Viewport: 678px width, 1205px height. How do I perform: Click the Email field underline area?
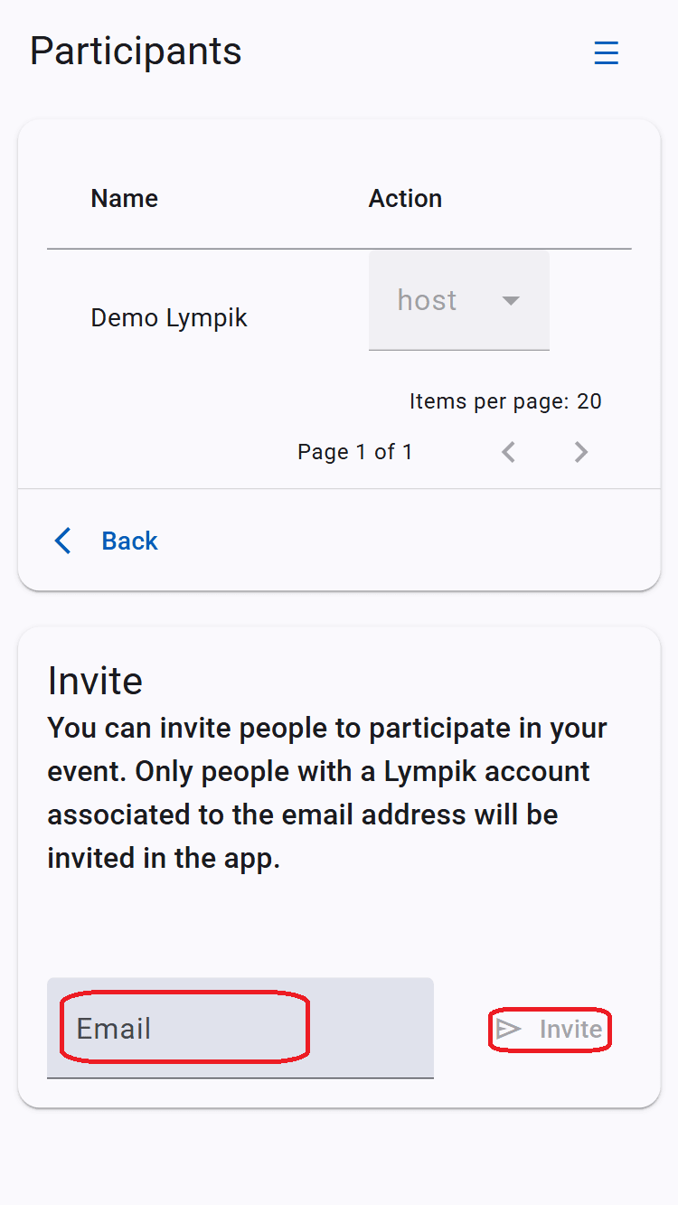[240, 1078]
